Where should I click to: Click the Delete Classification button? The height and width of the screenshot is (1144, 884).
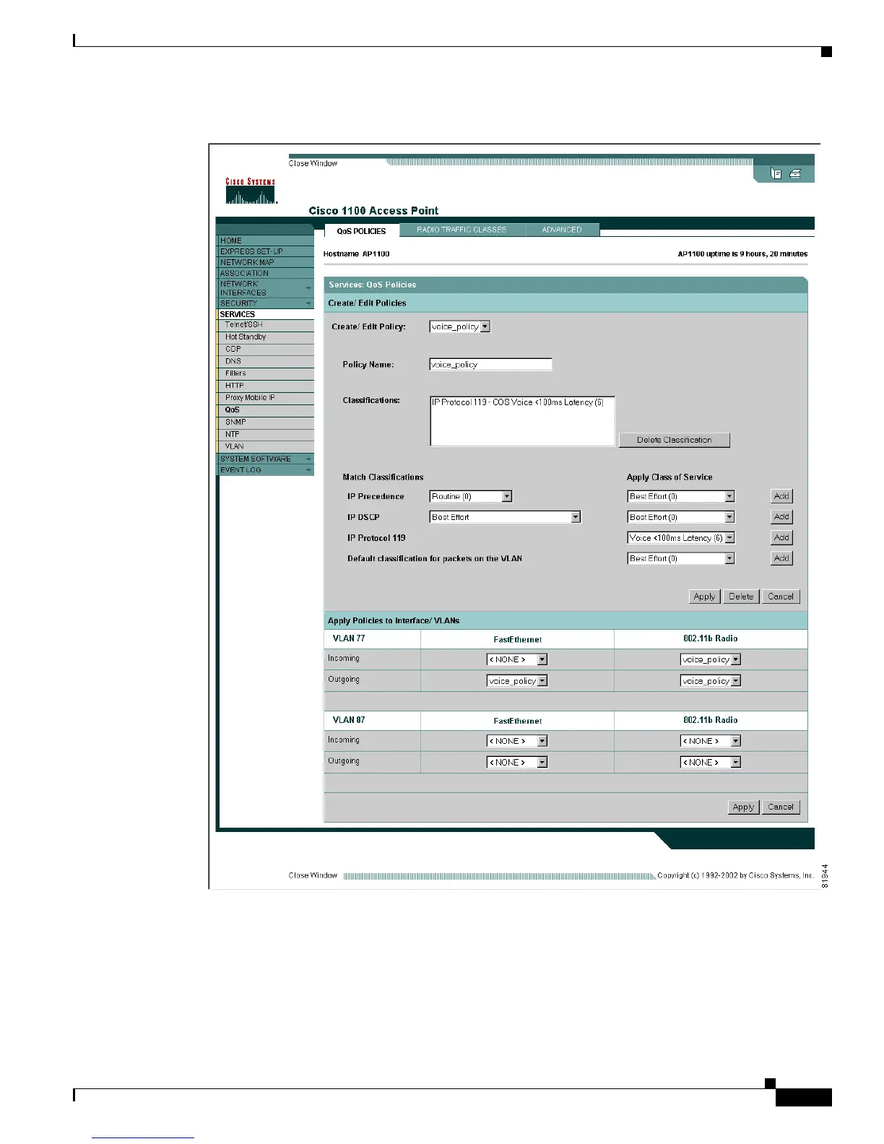[675, 440]
